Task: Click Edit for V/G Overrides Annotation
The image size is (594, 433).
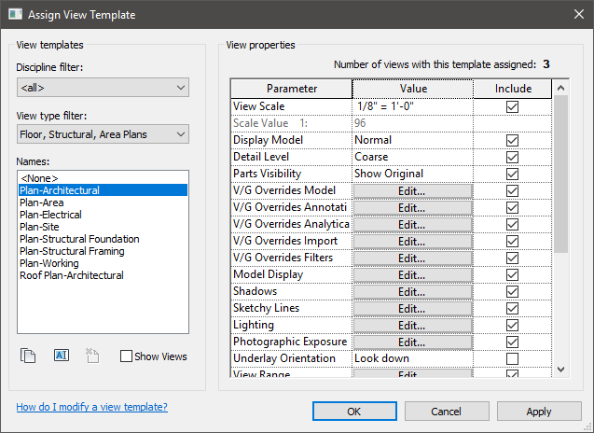Action: pos(412,208)
